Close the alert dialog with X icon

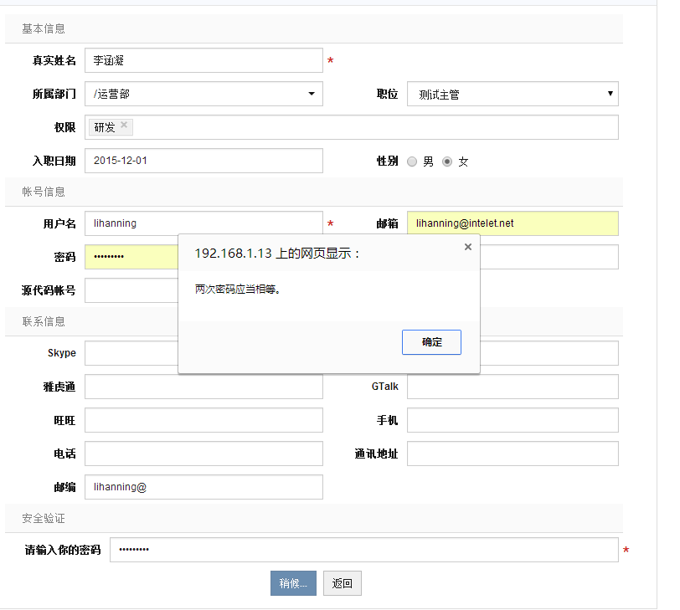pos(468,247)
